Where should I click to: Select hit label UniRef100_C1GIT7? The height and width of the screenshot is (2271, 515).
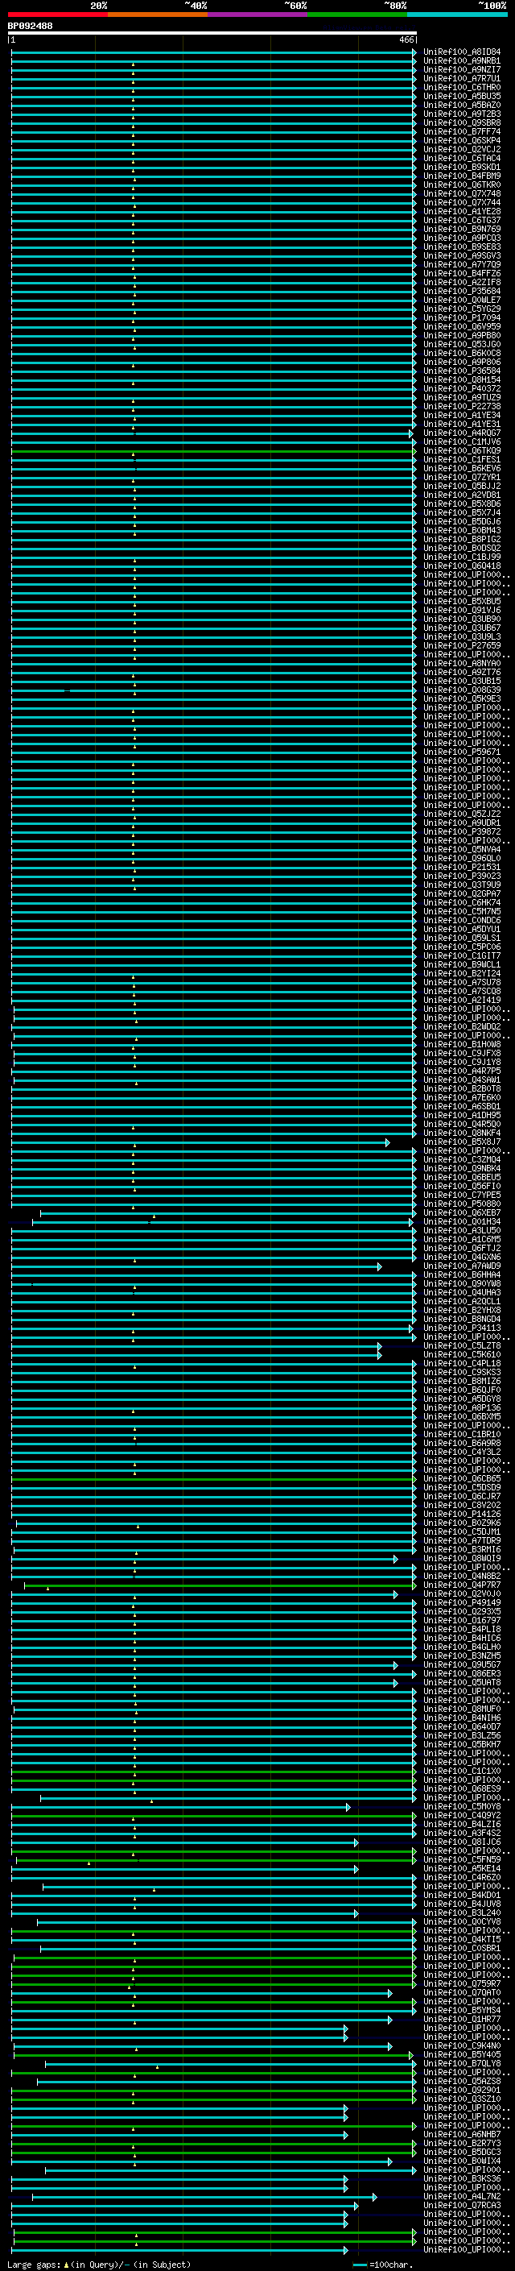[462, 955]
